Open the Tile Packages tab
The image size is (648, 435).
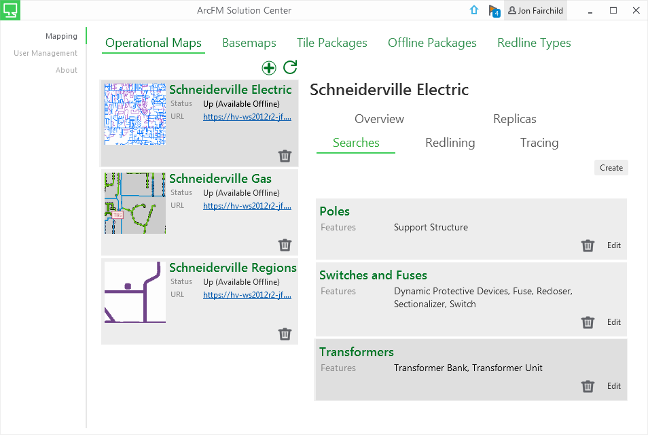(x=332, y=42)
